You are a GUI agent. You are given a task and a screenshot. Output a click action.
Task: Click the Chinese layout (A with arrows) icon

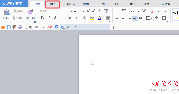(144, 11)
